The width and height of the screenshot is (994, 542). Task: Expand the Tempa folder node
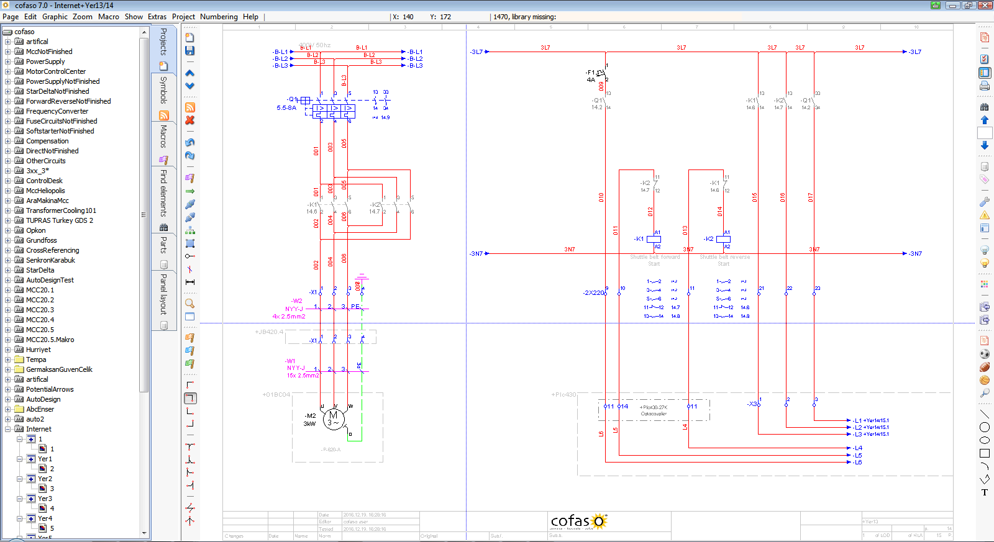tap(8, 359)
